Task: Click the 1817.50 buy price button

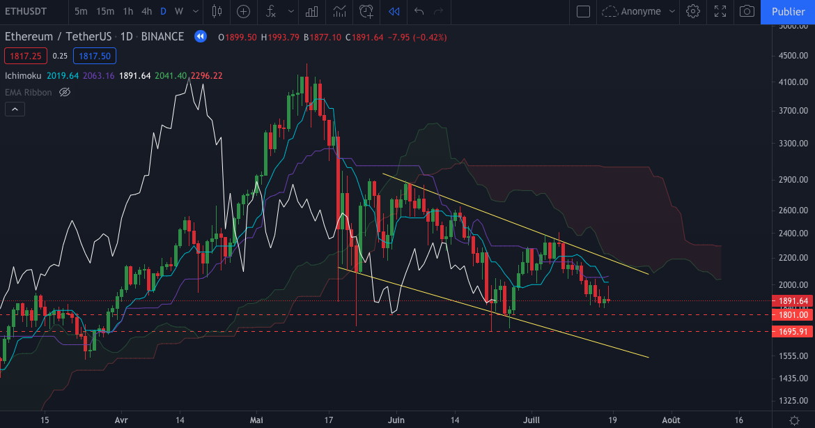Action: tap(95, 56)
